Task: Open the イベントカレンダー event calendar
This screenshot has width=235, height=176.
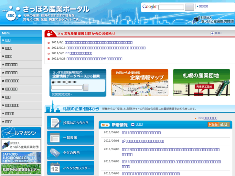Action: [70, 168]
